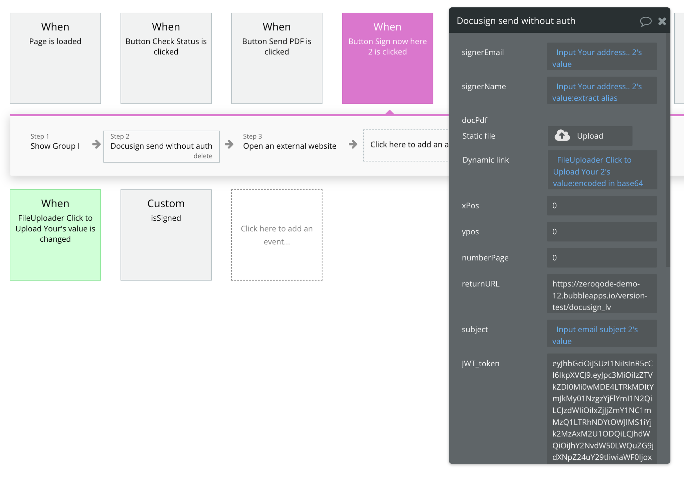
Task: Upload a static file for docPdf
Action: 590,136
